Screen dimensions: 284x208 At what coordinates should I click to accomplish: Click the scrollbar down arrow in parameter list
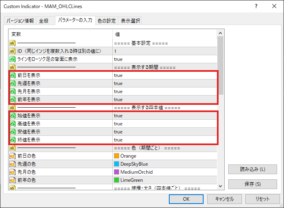click(x=221, y=186)
